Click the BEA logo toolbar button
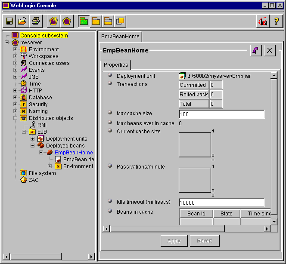 [263, 21]
